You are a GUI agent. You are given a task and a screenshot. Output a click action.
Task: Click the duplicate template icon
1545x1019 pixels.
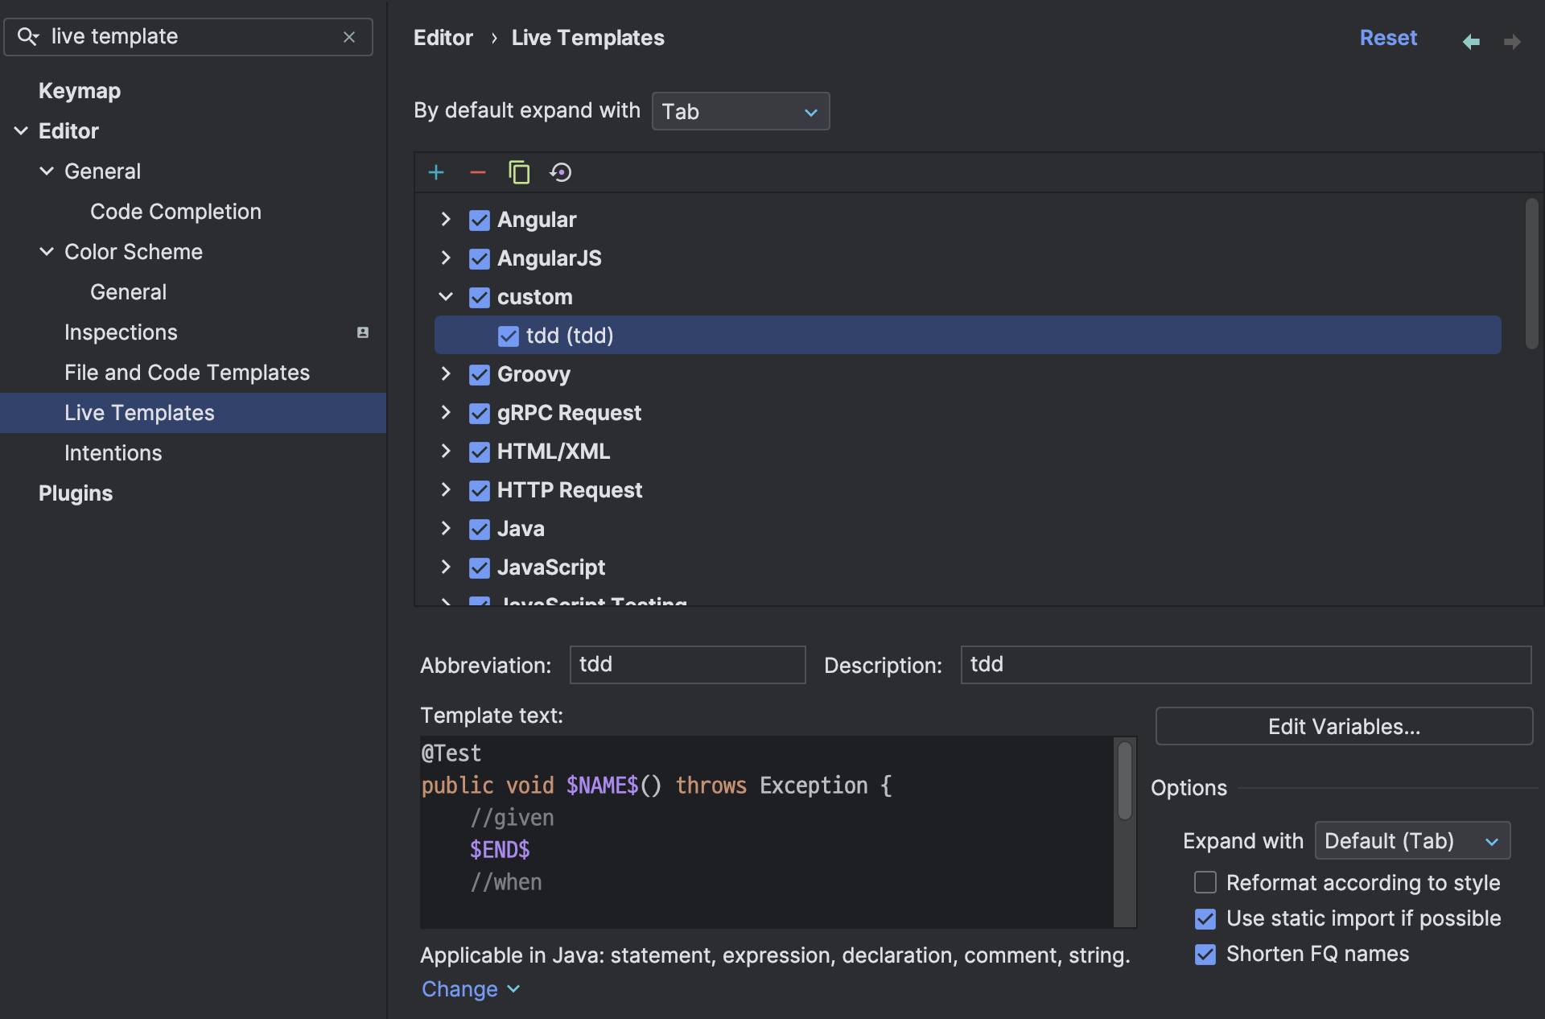(x=519, y=172)
